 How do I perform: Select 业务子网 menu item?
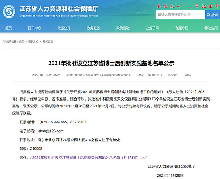coord(152,28)
